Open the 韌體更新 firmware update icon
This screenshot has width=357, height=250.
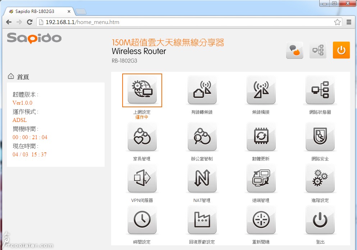(261, 137)
